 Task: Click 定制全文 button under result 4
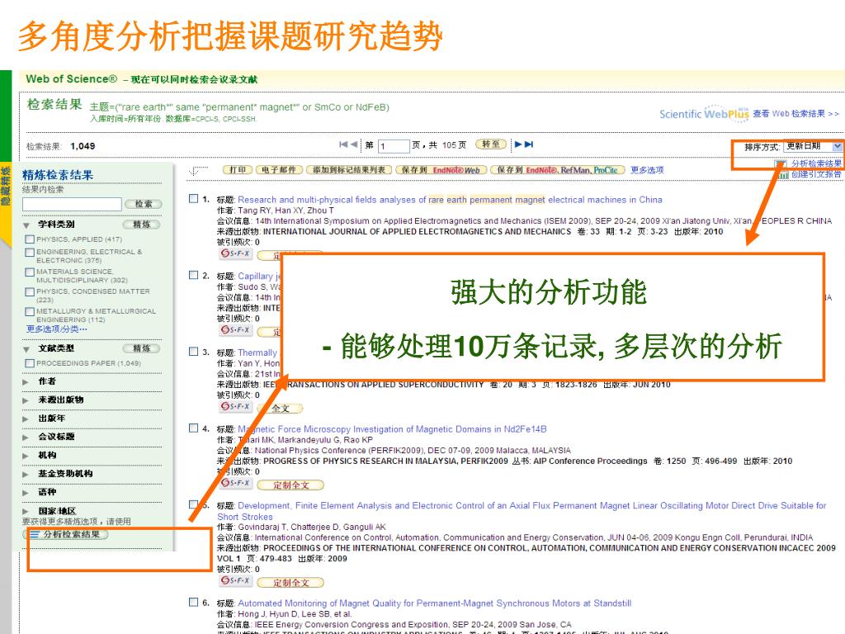click(x=290, y=485)
